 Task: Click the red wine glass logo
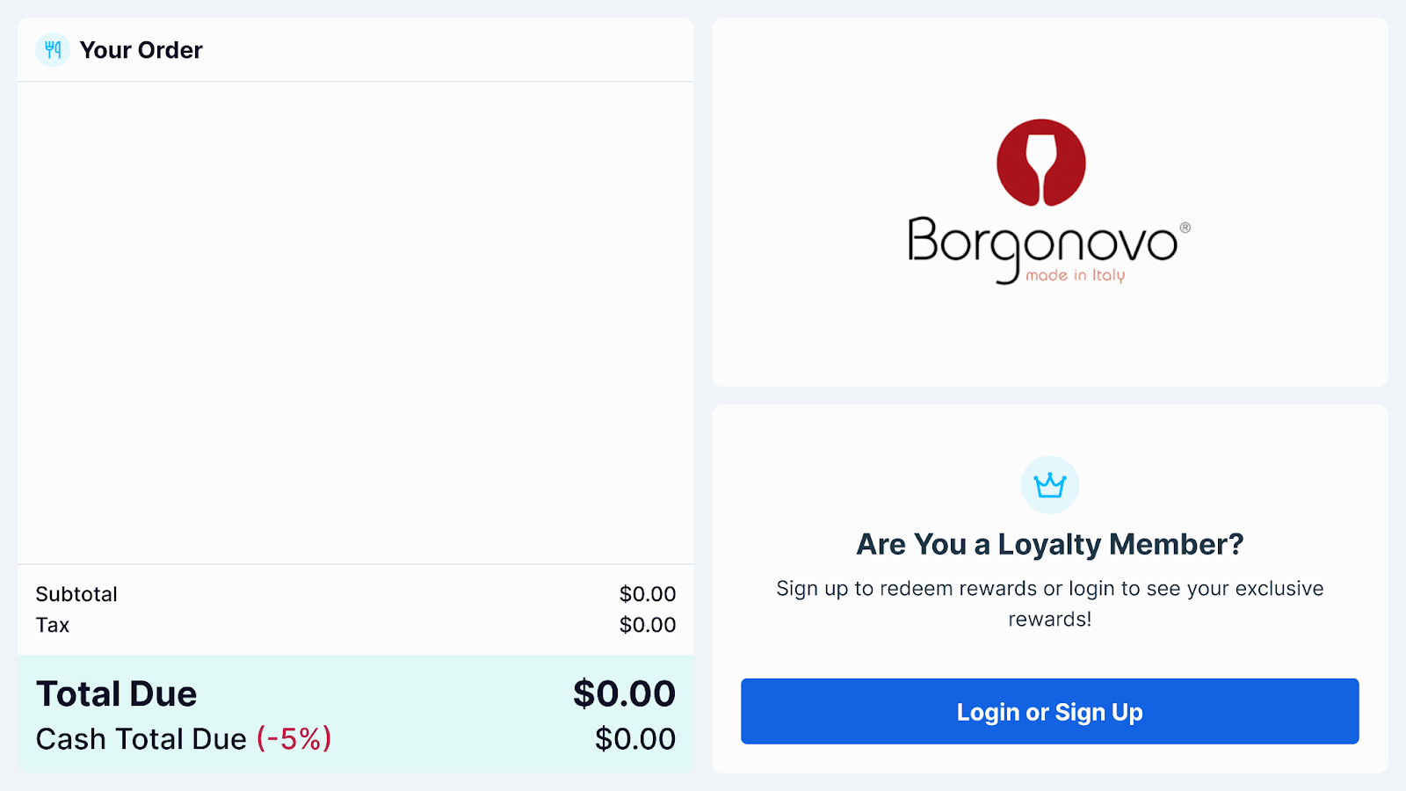pos(1040,163)
